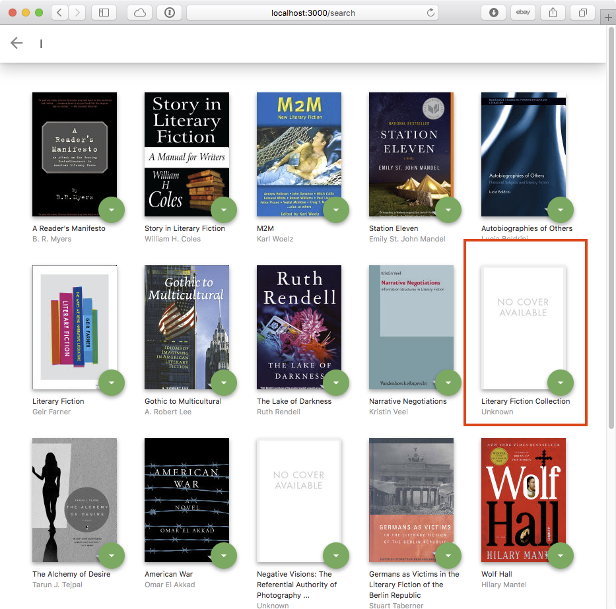The image size is (616, 609).
Task: Click Ruth Rendell Lake of Darkness cover
Action: (x=299, y=327)
